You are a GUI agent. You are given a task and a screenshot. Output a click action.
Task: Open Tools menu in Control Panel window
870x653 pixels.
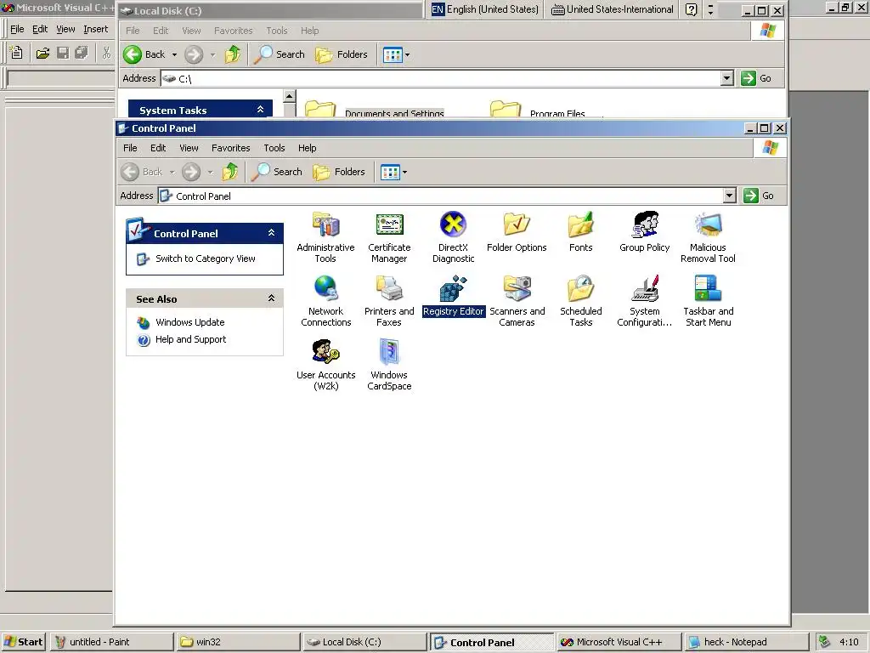(274, 148)
